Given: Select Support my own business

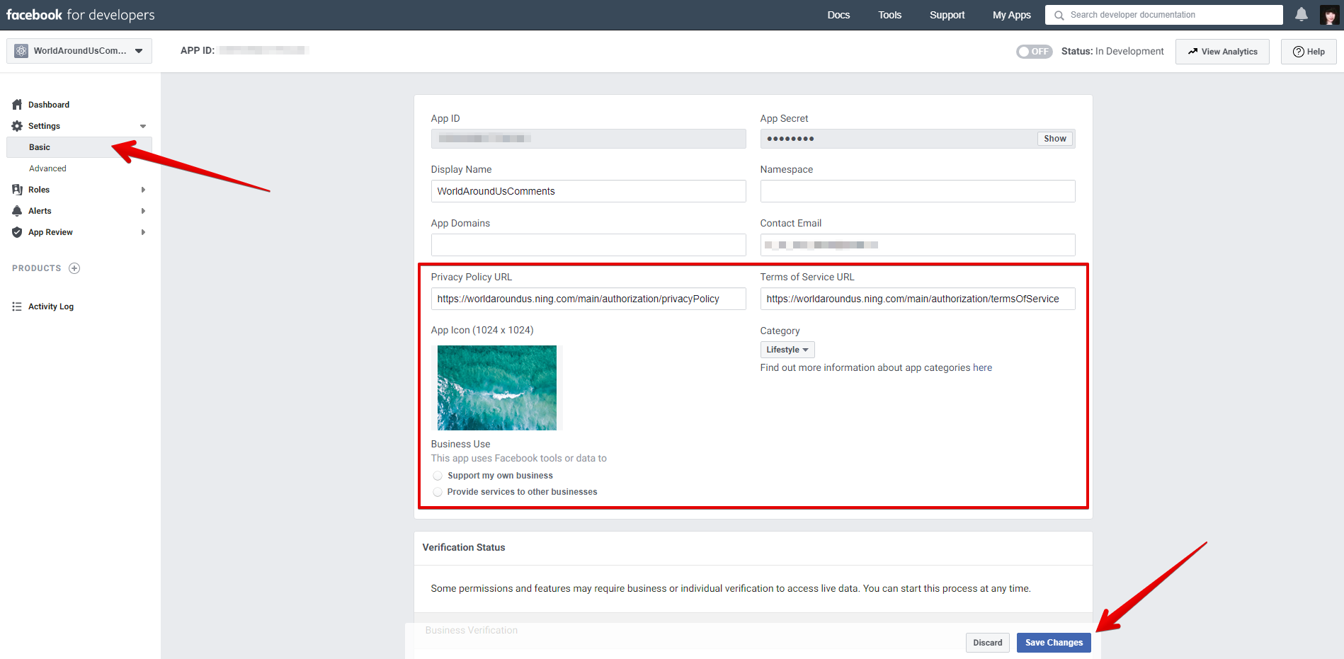Looking at the screenshot, I should (438, 476).
